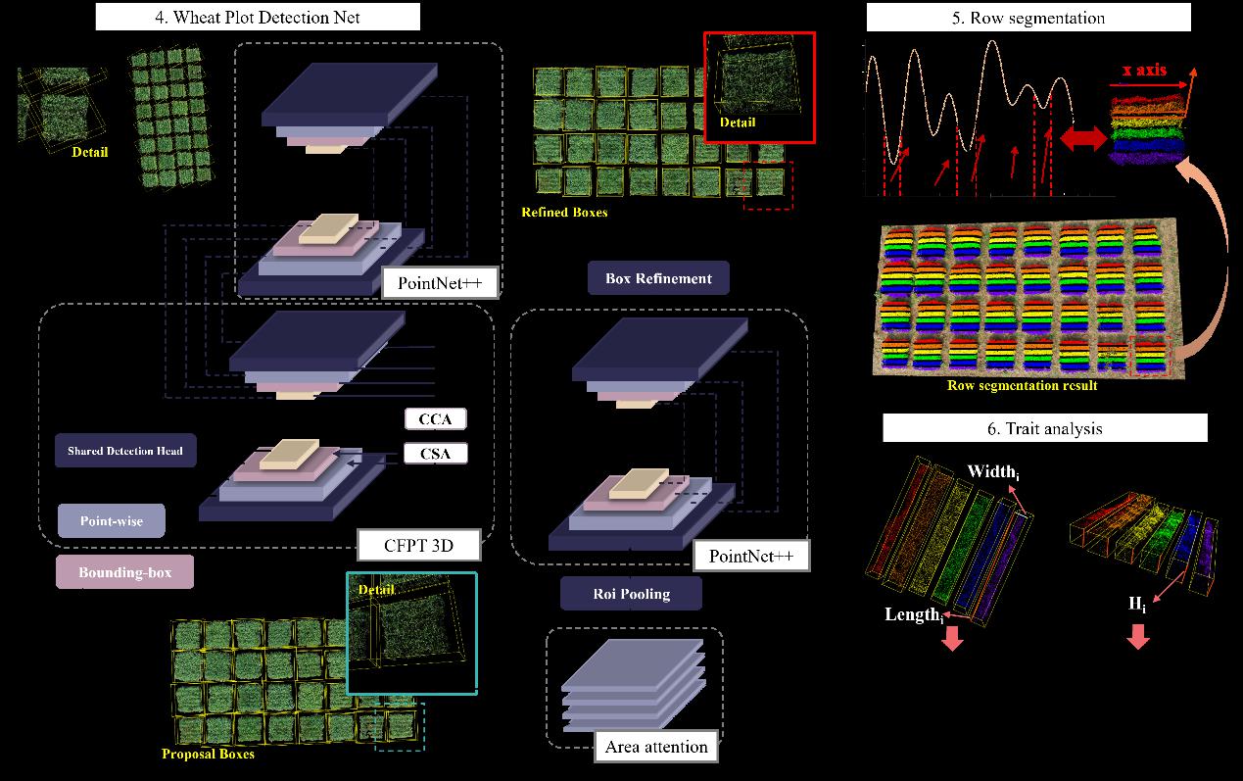Select the 6. Trait analysis heading
The height and width of the screenshot is (781, 1243).
tap(1044, 428)
